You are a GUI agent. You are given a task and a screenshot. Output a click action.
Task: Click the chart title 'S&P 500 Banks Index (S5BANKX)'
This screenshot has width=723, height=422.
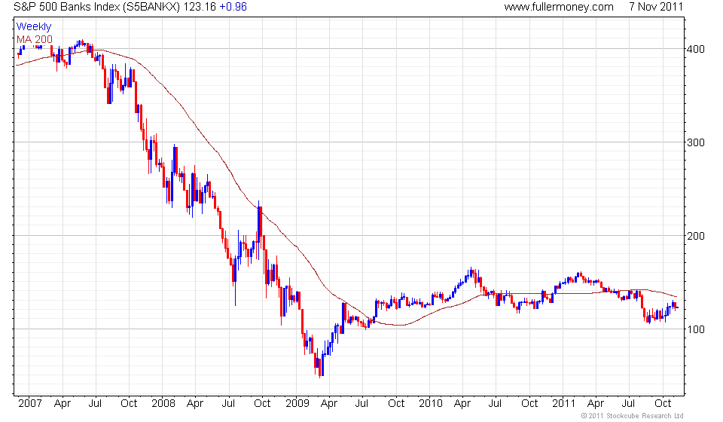[97, 7]
